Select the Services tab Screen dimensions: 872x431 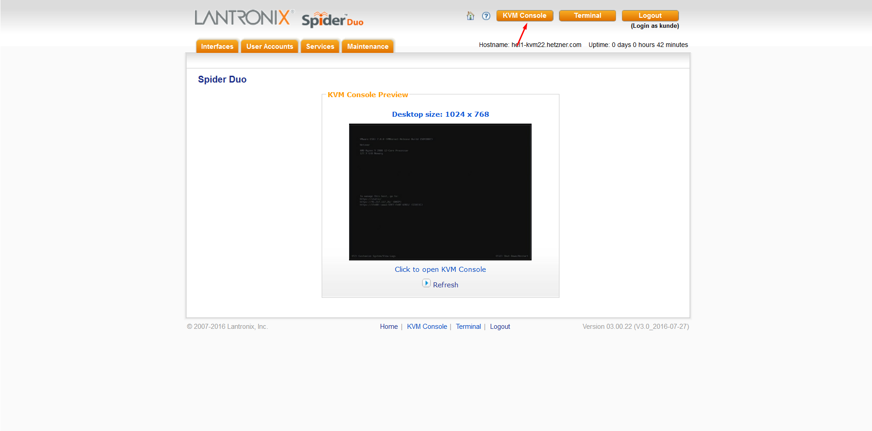click(320, 46)
